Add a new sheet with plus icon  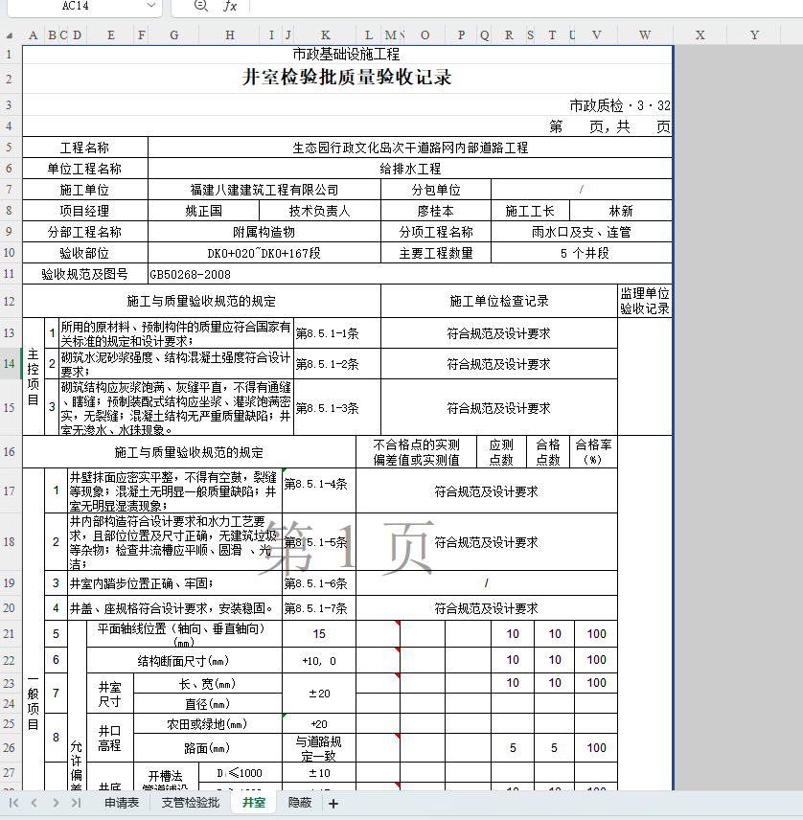333,804
